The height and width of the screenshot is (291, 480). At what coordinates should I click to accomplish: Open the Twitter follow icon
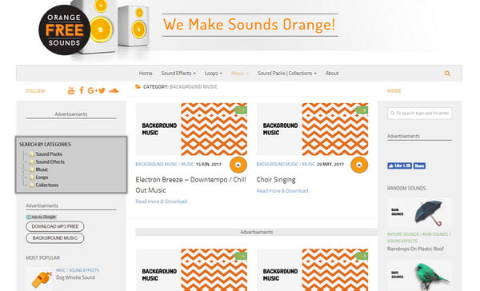click(x=102, y=90)
